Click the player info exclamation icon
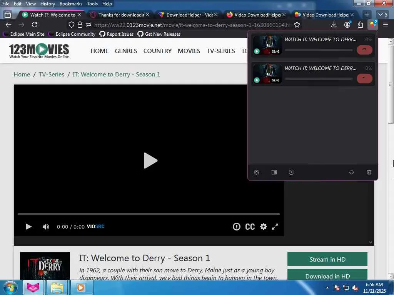The image size is (394, 295). tap(237, 227)
